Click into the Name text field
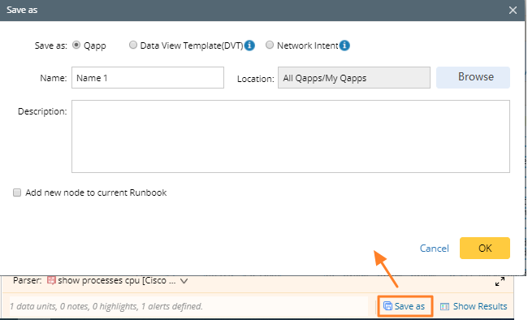The height and width of the screenshot is (320, 528). pyautogui.click(x=148, y=77)
